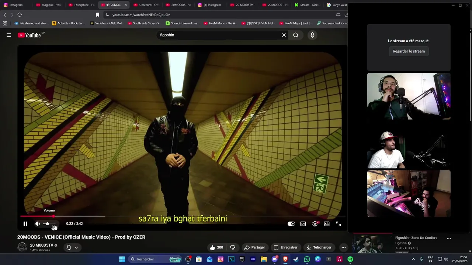Viewport: 472px width, 265px height.
Task: Pause the VENICE music video
Action: click(25, 224)
